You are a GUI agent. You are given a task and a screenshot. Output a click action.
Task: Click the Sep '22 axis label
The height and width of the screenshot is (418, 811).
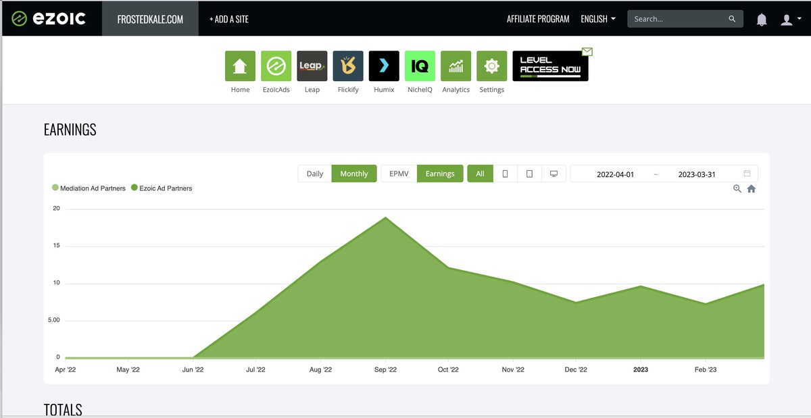tap(385, 369)
